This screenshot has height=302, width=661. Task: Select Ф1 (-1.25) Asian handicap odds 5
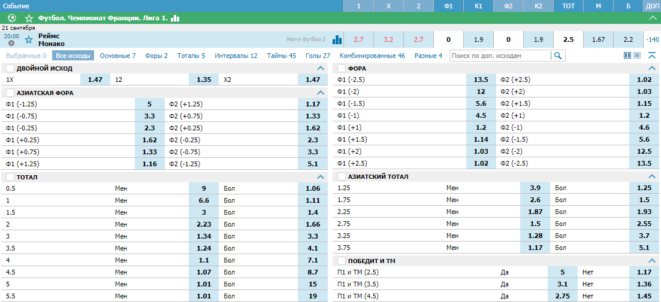150,104
